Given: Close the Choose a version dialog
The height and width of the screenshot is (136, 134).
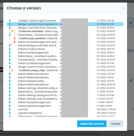Looking at the screenshot, I should [x=123, y=8].
